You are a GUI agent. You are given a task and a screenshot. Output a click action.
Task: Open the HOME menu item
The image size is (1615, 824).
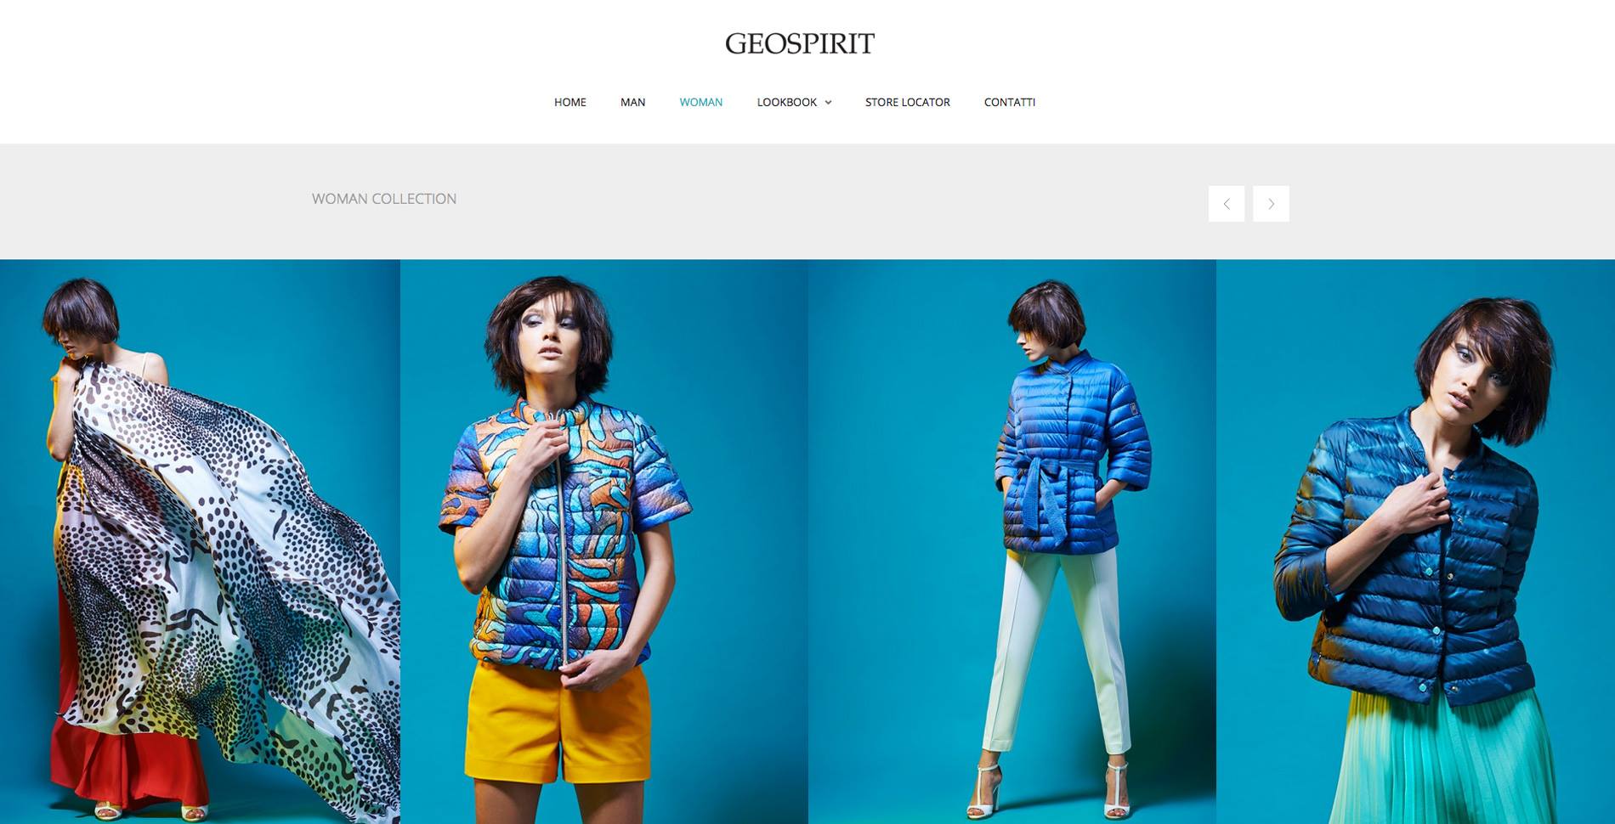coord(570,102)
